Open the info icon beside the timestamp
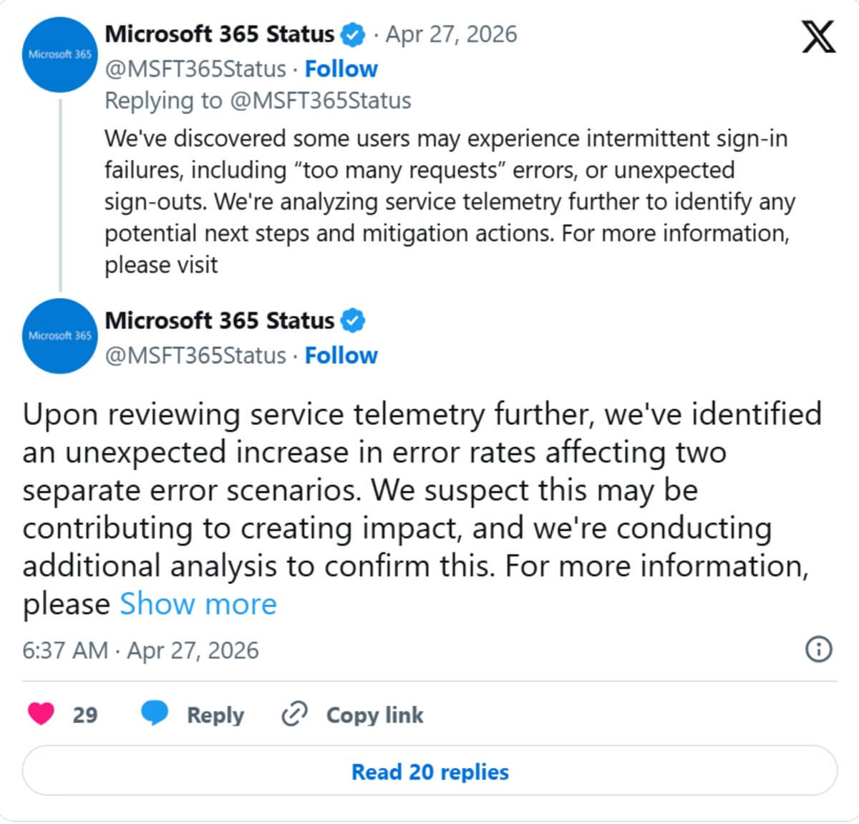Image resolution: width=859 pixels, height=824 pixels. (818, 651)
